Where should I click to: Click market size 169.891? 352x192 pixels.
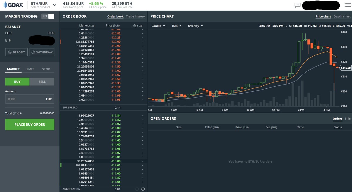tap(85, 165)
